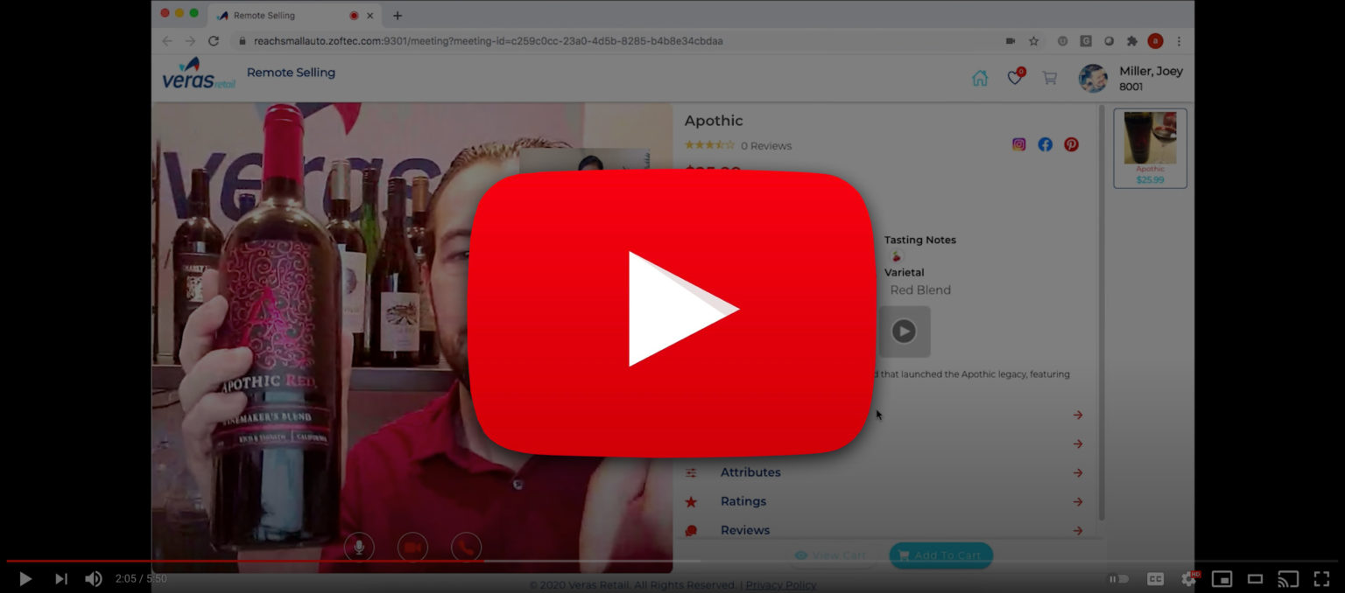Click the Attributes sliders icon
1345x593 pixels.
(691, 472)
